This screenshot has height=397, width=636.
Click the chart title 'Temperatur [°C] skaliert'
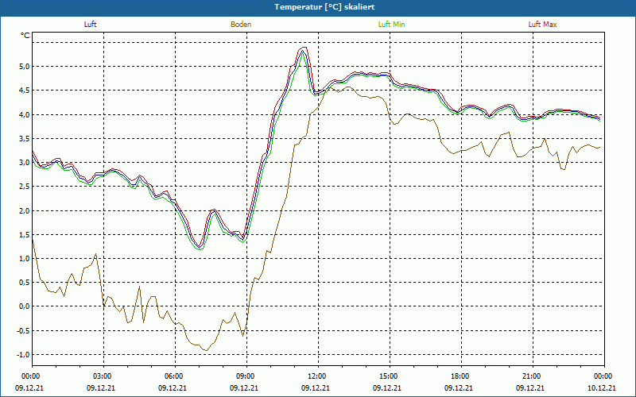tap(324, 7)
